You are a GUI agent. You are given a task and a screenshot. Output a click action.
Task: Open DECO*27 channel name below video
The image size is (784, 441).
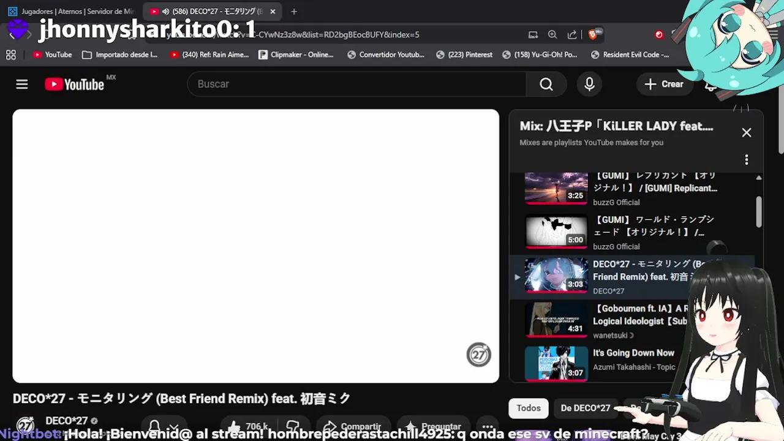[67, 421]
